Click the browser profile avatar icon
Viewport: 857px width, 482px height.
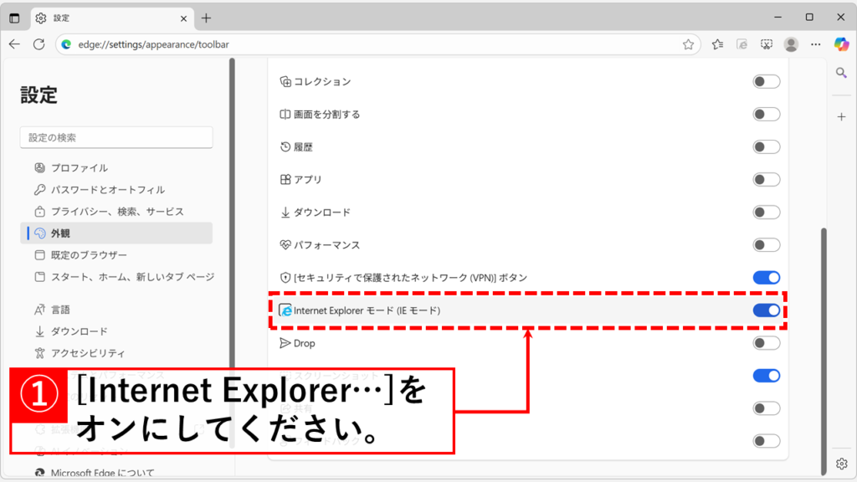click(791, 44)
